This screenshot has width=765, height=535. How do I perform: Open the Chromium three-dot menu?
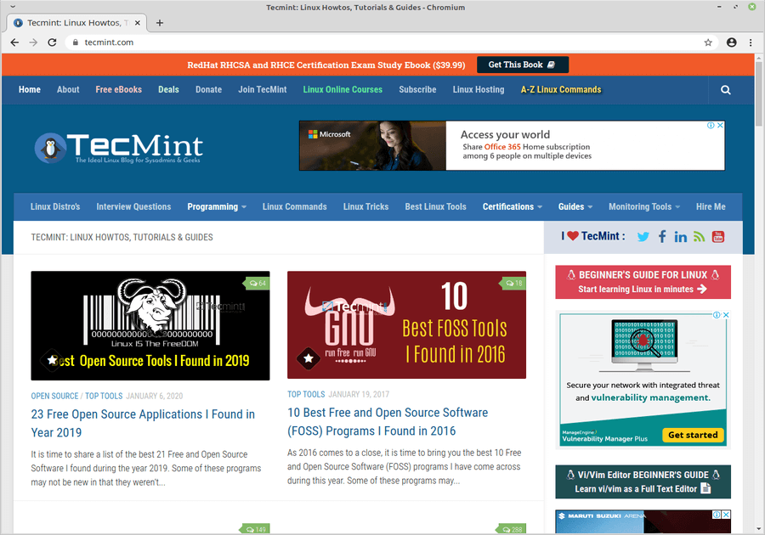coord(751,42)
